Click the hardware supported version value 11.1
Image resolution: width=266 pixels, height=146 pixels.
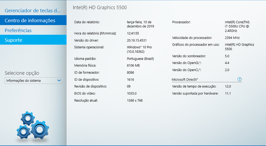[228, 93]
